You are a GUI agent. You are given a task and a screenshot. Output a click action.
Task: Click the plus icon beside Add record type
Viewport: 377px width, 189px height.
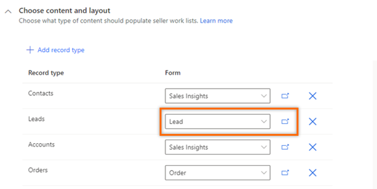click(30, 50)
